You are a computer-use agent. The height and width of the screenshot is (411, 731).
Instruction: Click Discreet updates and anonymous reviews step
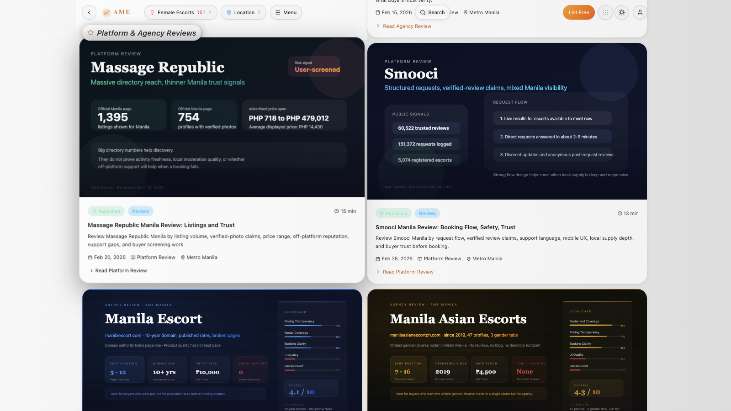coord(552,154)
